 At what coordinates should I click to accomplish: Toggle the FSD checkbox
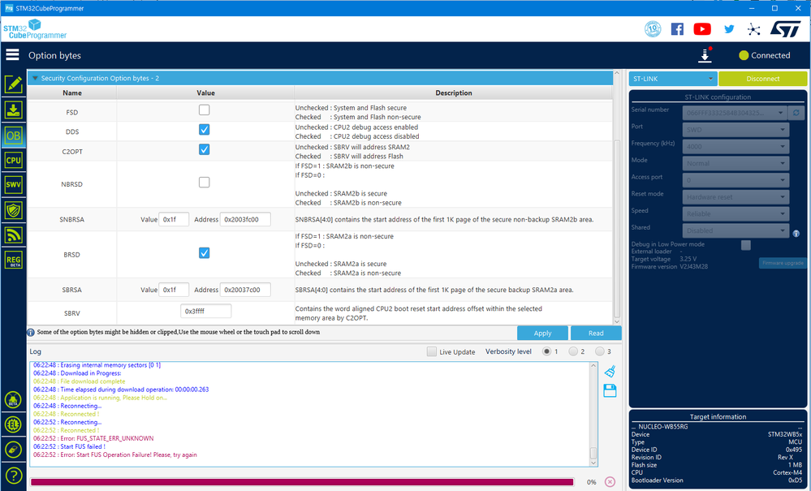click(x=205, y=110)
